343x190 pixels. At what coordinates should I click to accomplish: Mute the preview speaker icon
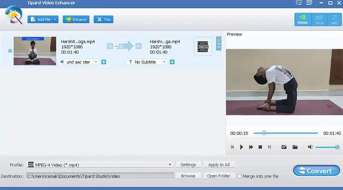pos(310,147)
